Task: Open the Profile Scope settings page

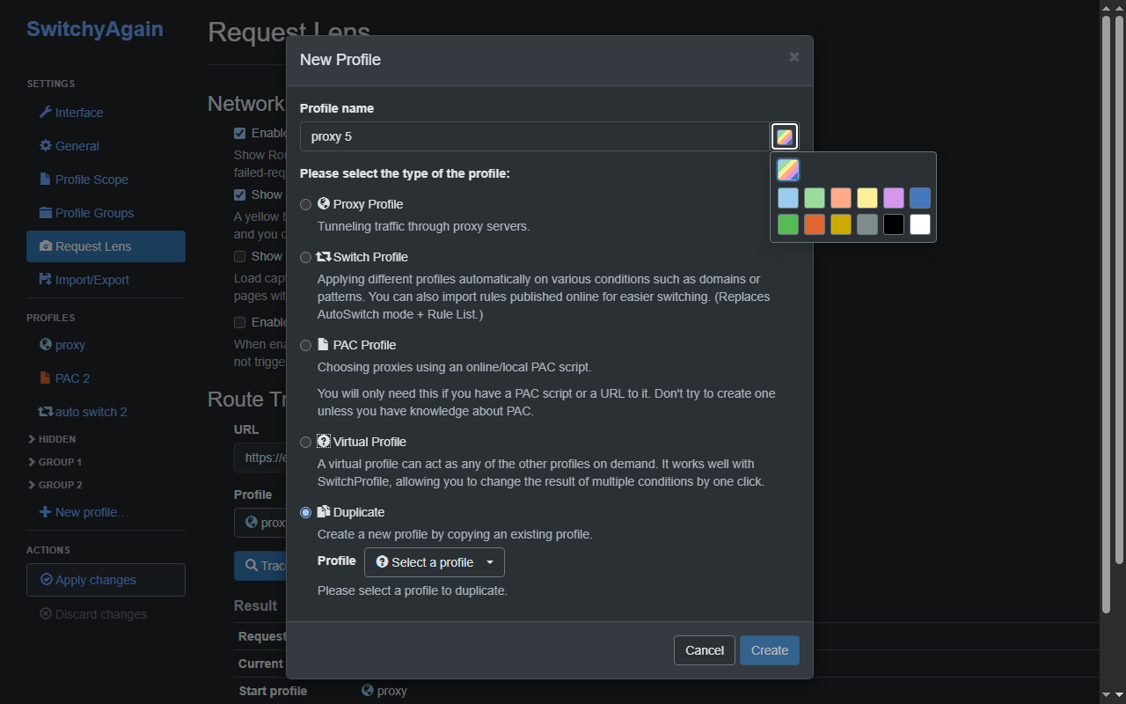Action: tap(106, 180)
